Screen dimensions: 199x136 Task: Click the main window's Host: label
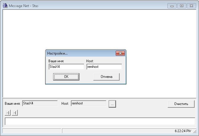click(65, 104)
